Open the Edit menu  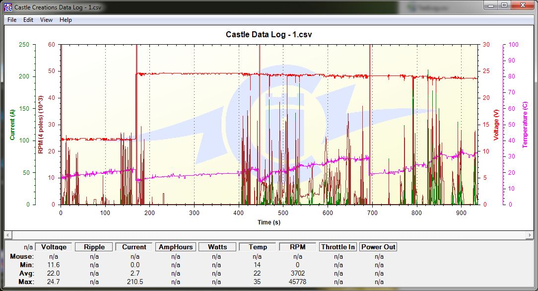click(x=28, y=20)
